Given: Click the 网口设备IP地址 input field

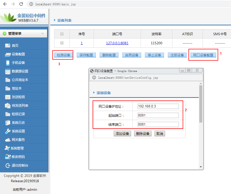Looking at the screenshot, I should click(x=158, y=106).
